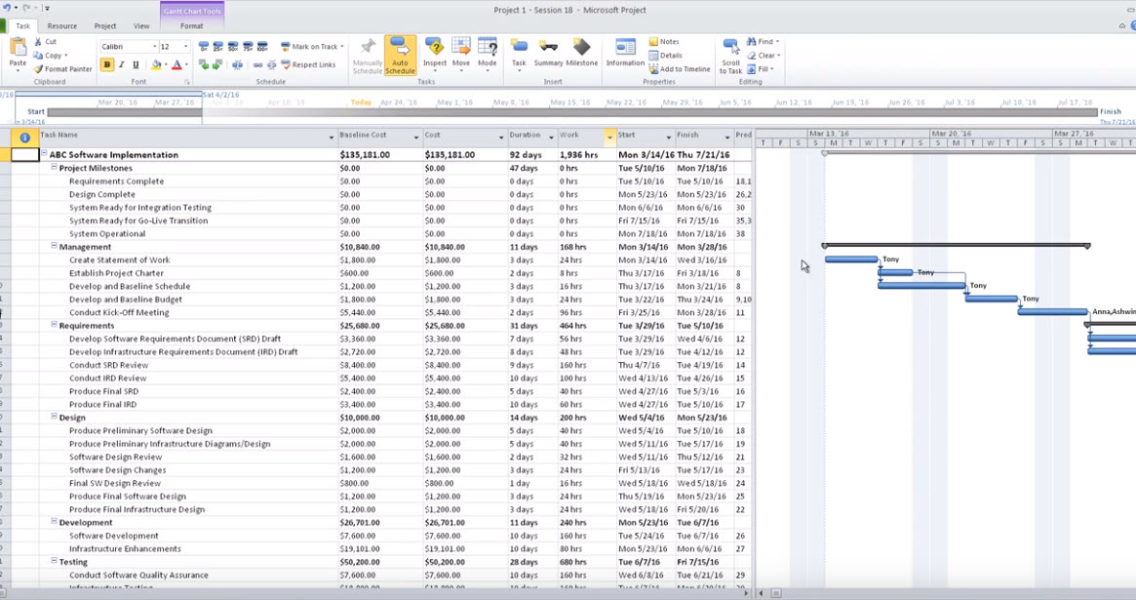Select the Conduct Kick-Off Meeting task row

[119, 312]
